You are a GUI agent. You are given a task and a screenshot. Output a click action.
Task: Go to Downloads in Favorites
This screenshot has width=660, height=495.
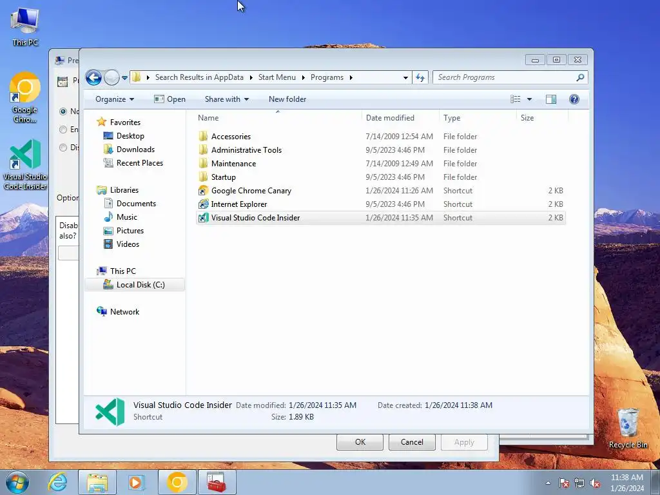coord(135,150)
